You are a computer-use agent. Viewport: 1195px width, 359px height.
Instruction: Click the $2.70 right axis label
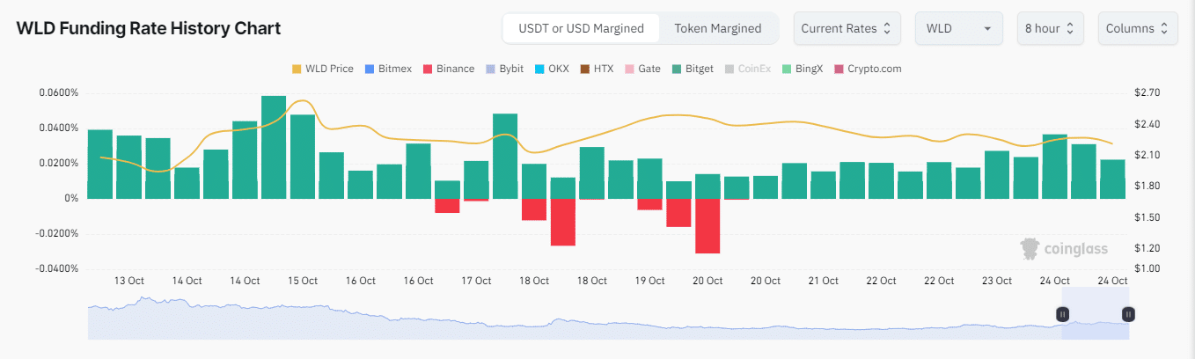click(x=1148, y=92)
